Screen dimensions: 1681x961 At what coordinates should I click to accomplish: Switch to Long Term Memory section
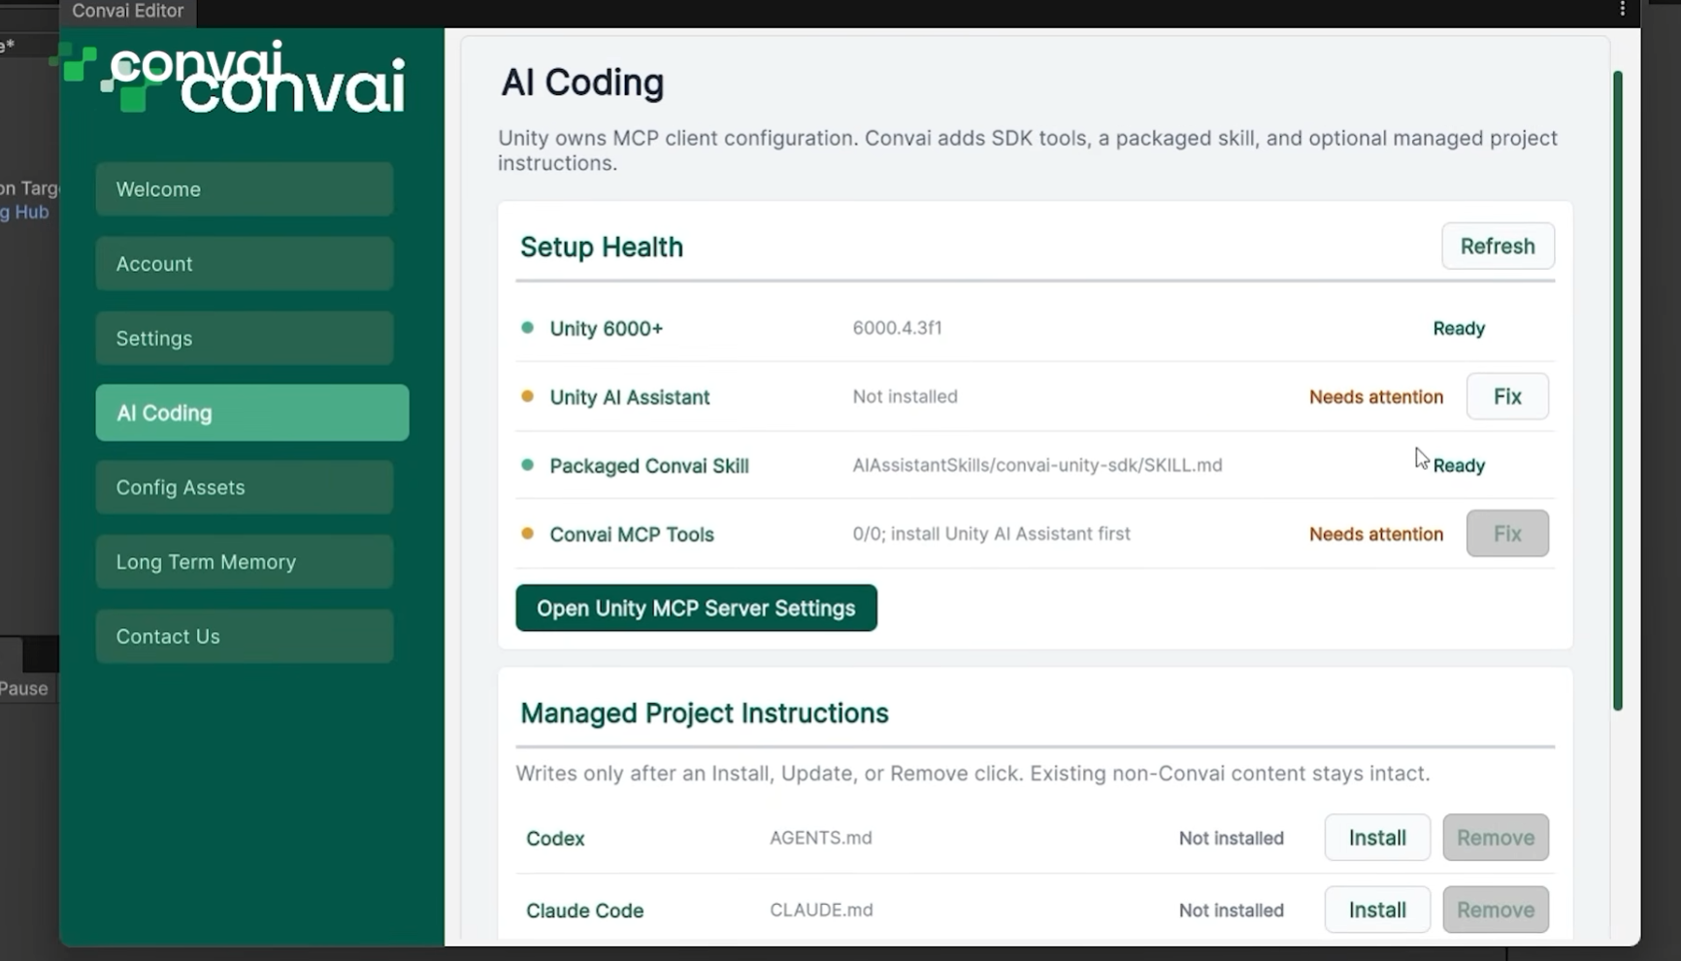point(245,562)
